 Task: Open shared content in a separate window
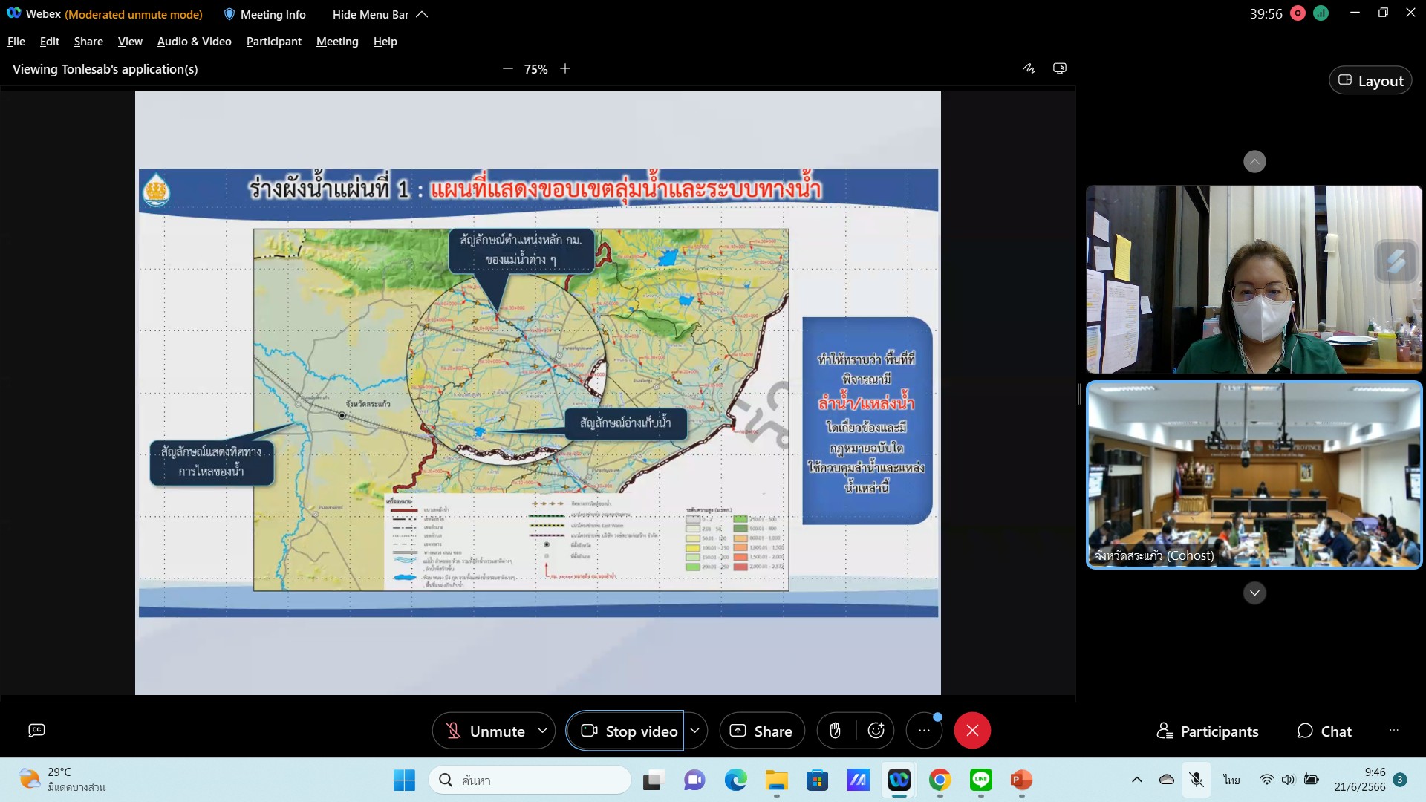pos(1060,68)
